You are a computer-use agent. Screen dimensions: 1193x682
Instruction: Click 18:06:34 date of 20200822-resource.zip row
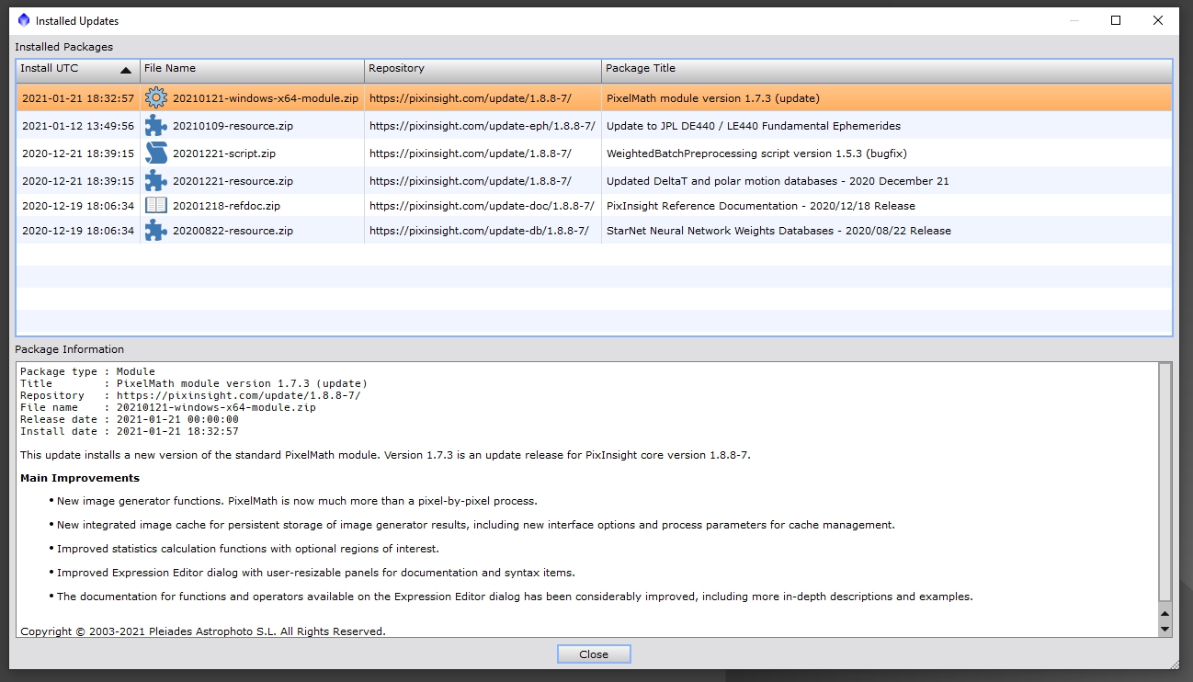click(x=78, y=231)
